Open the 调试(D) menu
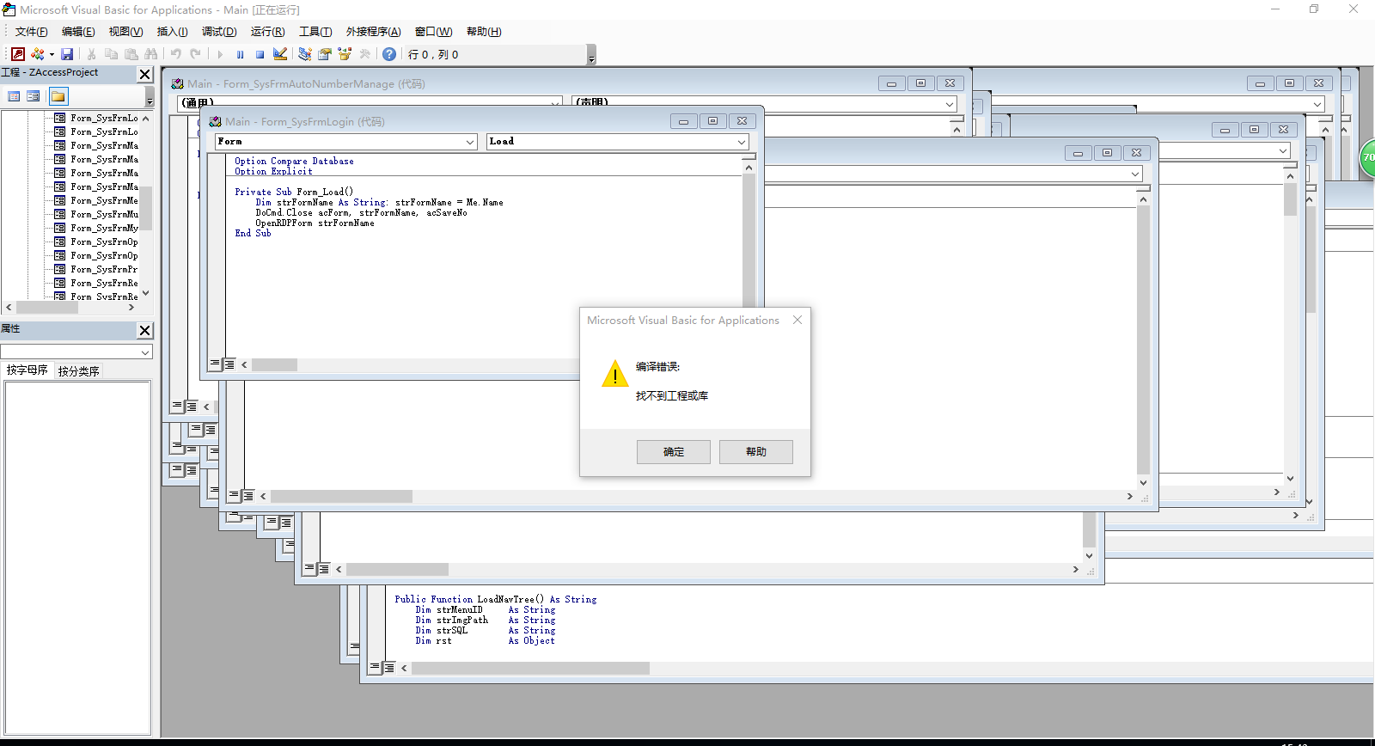Screen dimensions: 1375x746 point(219,32)
